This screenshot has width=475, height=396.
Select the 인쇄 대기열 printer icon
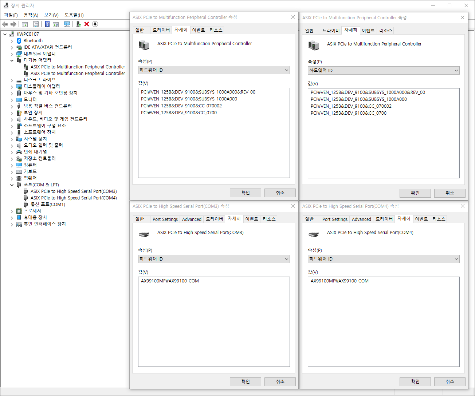[x=19, y=152]
